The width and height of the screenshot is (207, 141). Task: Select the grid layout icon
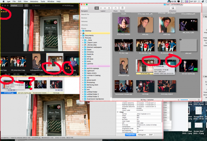coord(97,8)
